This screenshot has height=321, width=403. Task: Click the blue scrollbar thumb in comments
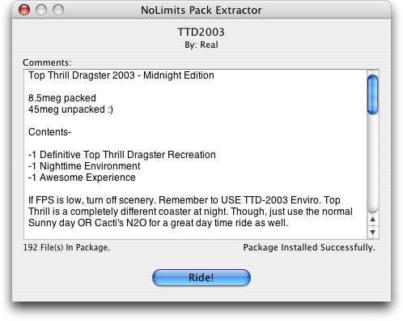point(373,95)
